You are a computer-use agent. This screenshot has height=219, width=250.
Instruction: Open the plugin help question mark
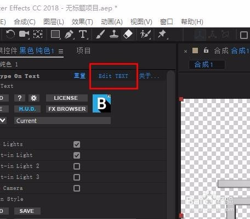20,98
